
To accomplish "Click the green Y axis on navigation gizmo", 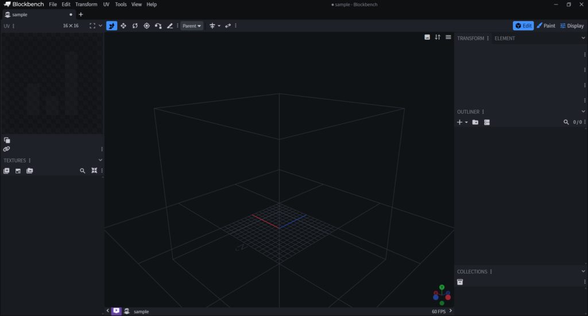I will coord(442,287).
